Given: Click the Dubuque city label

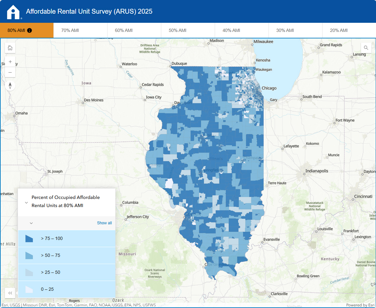Looking at the screenshot, I should (x=179, y=63).
